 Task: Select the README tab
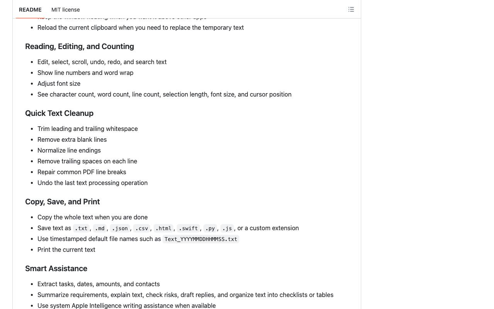[x=30, y=10]
